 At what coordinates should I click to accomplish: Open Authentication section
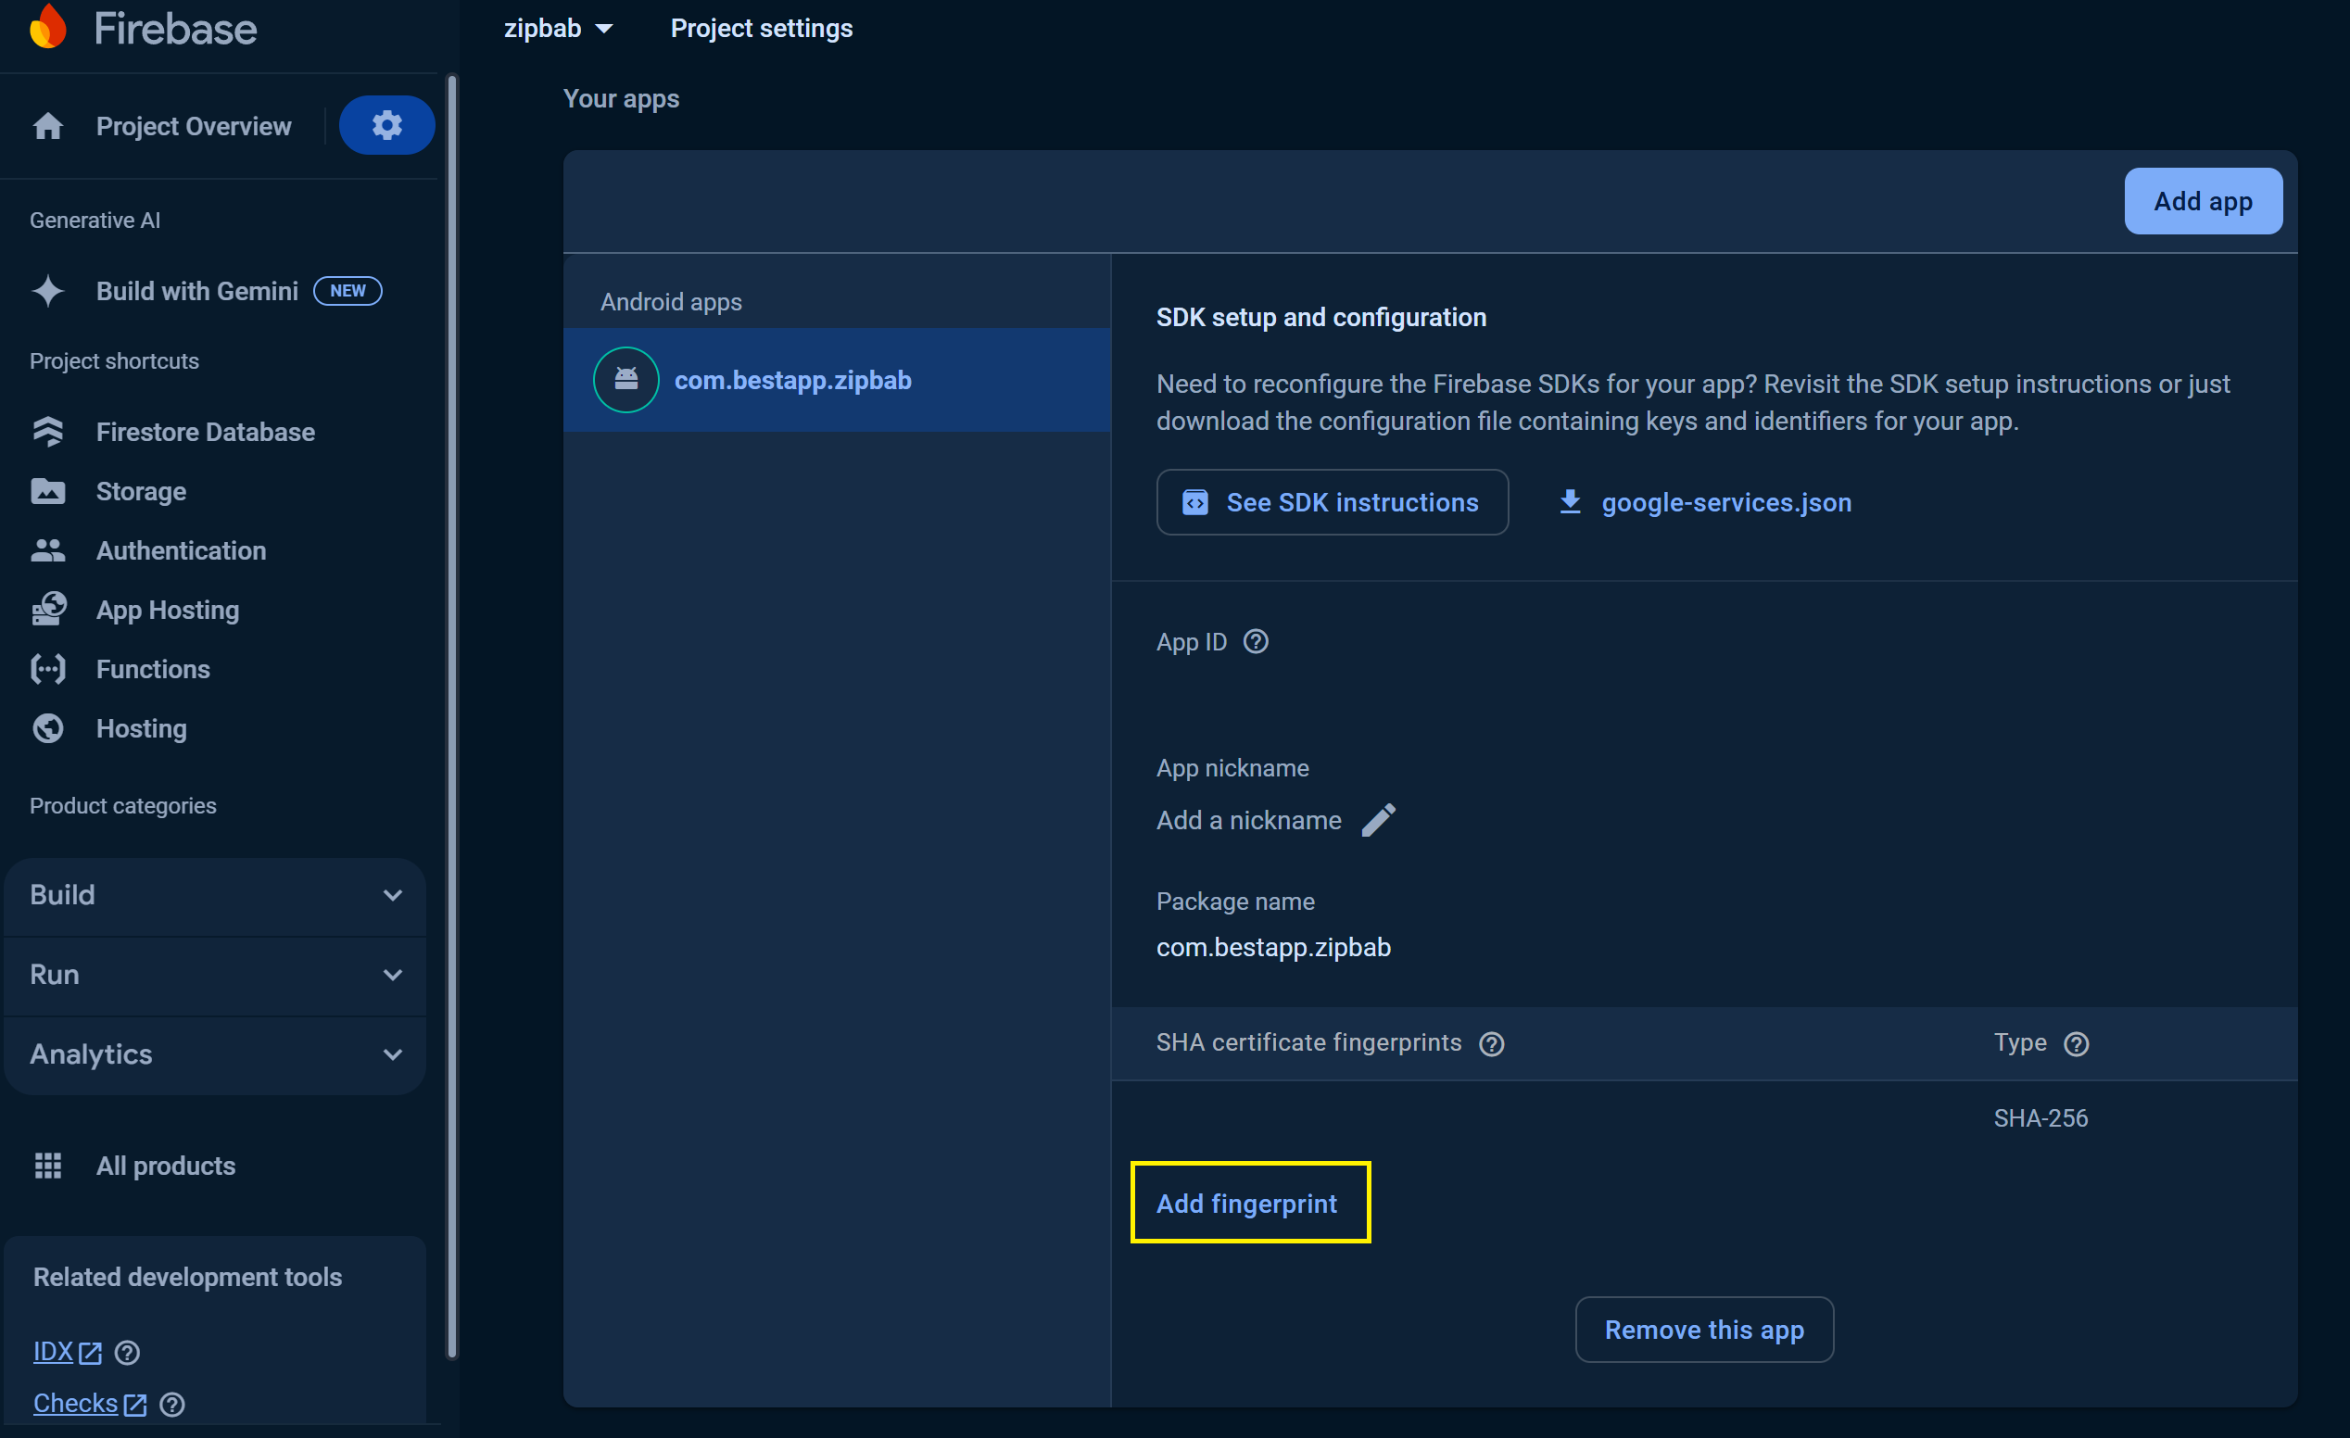pyautogui.click(x=182, y=550)
